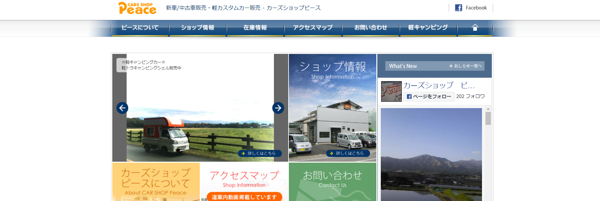The image size is (600, 201).
Task: Open the Facebook link in header
Action: coord(471,8)
